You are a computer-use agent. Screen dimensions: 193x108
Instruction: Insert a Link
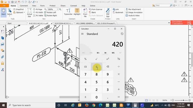116,9
